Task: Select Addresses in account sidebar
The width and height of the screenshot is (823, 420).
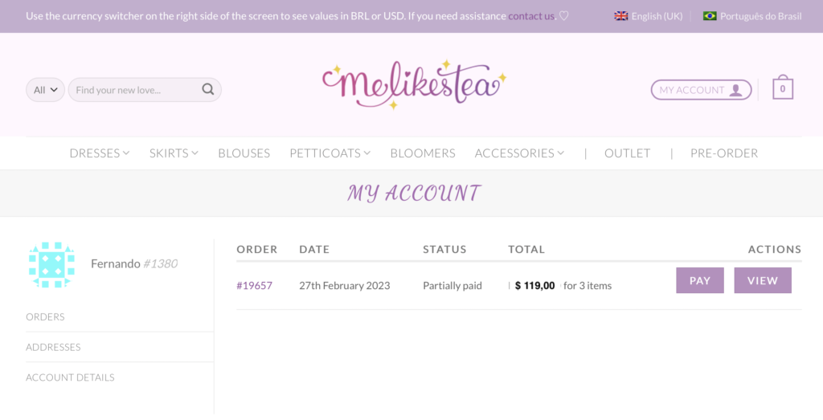Action: click(x=53, y=347)
